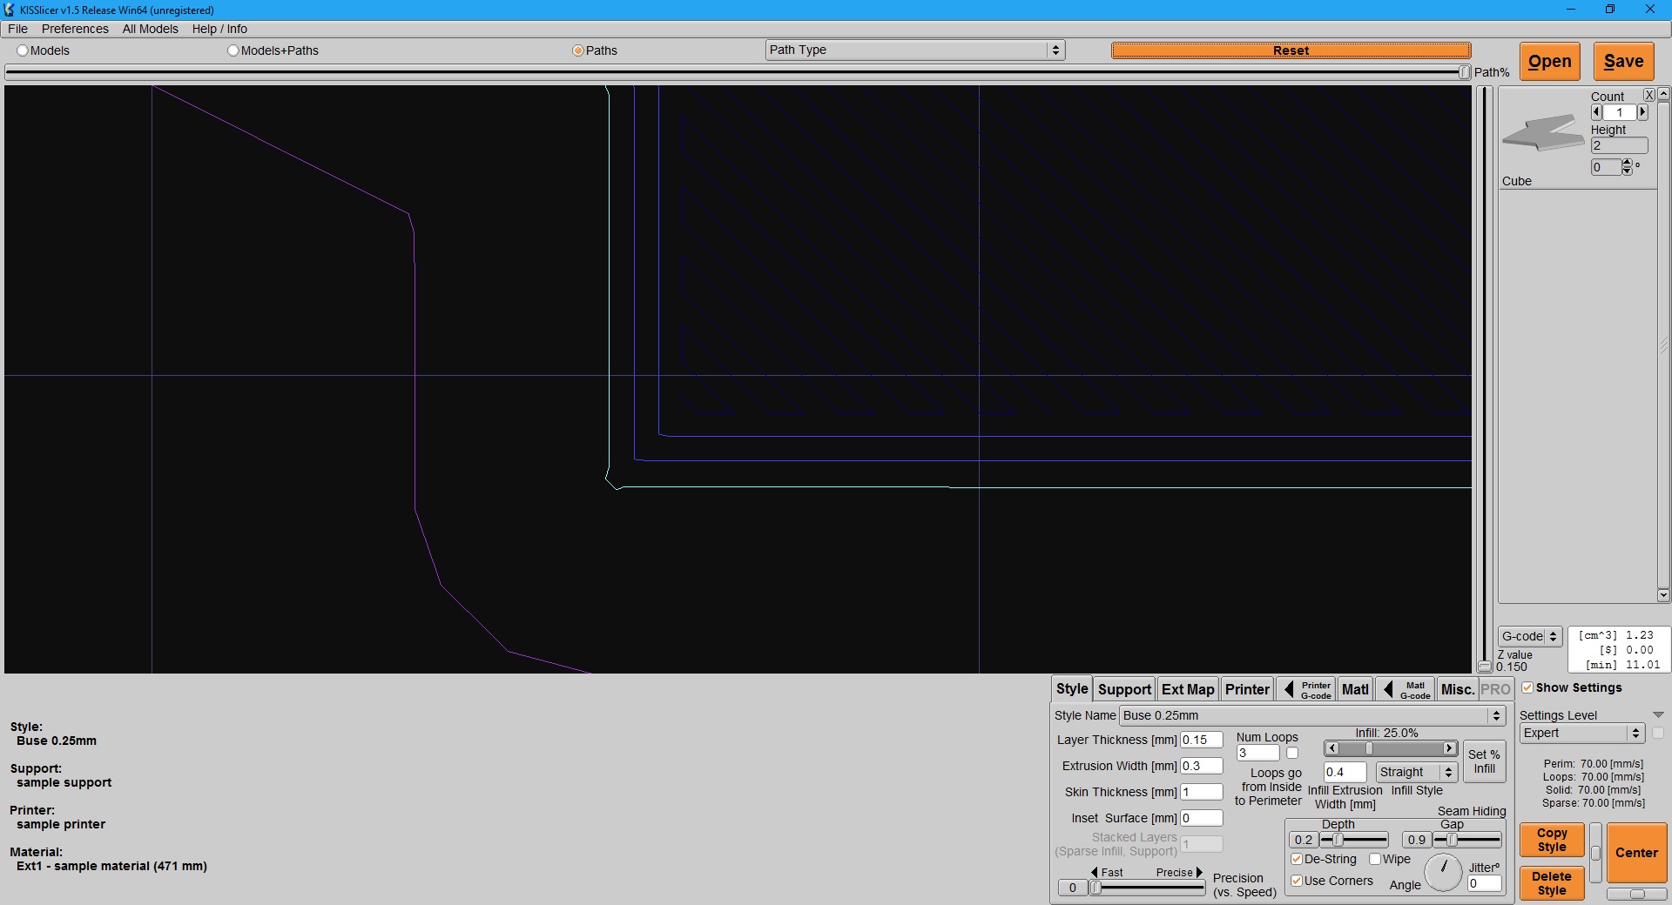Select the Models view radio button
1672x905 pixels.
[x=23, y=50]
